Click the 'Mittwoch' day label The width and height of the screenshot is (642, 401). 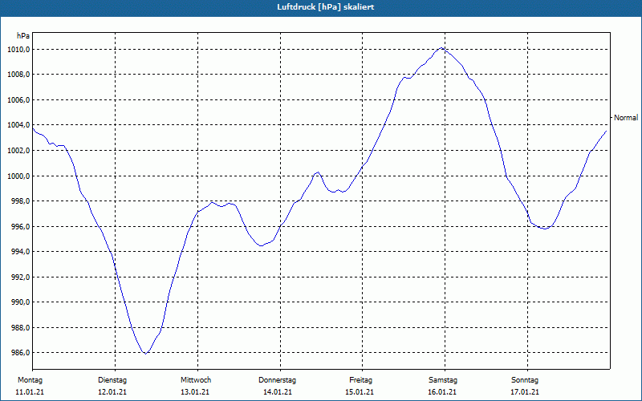[x=196, y=380]
